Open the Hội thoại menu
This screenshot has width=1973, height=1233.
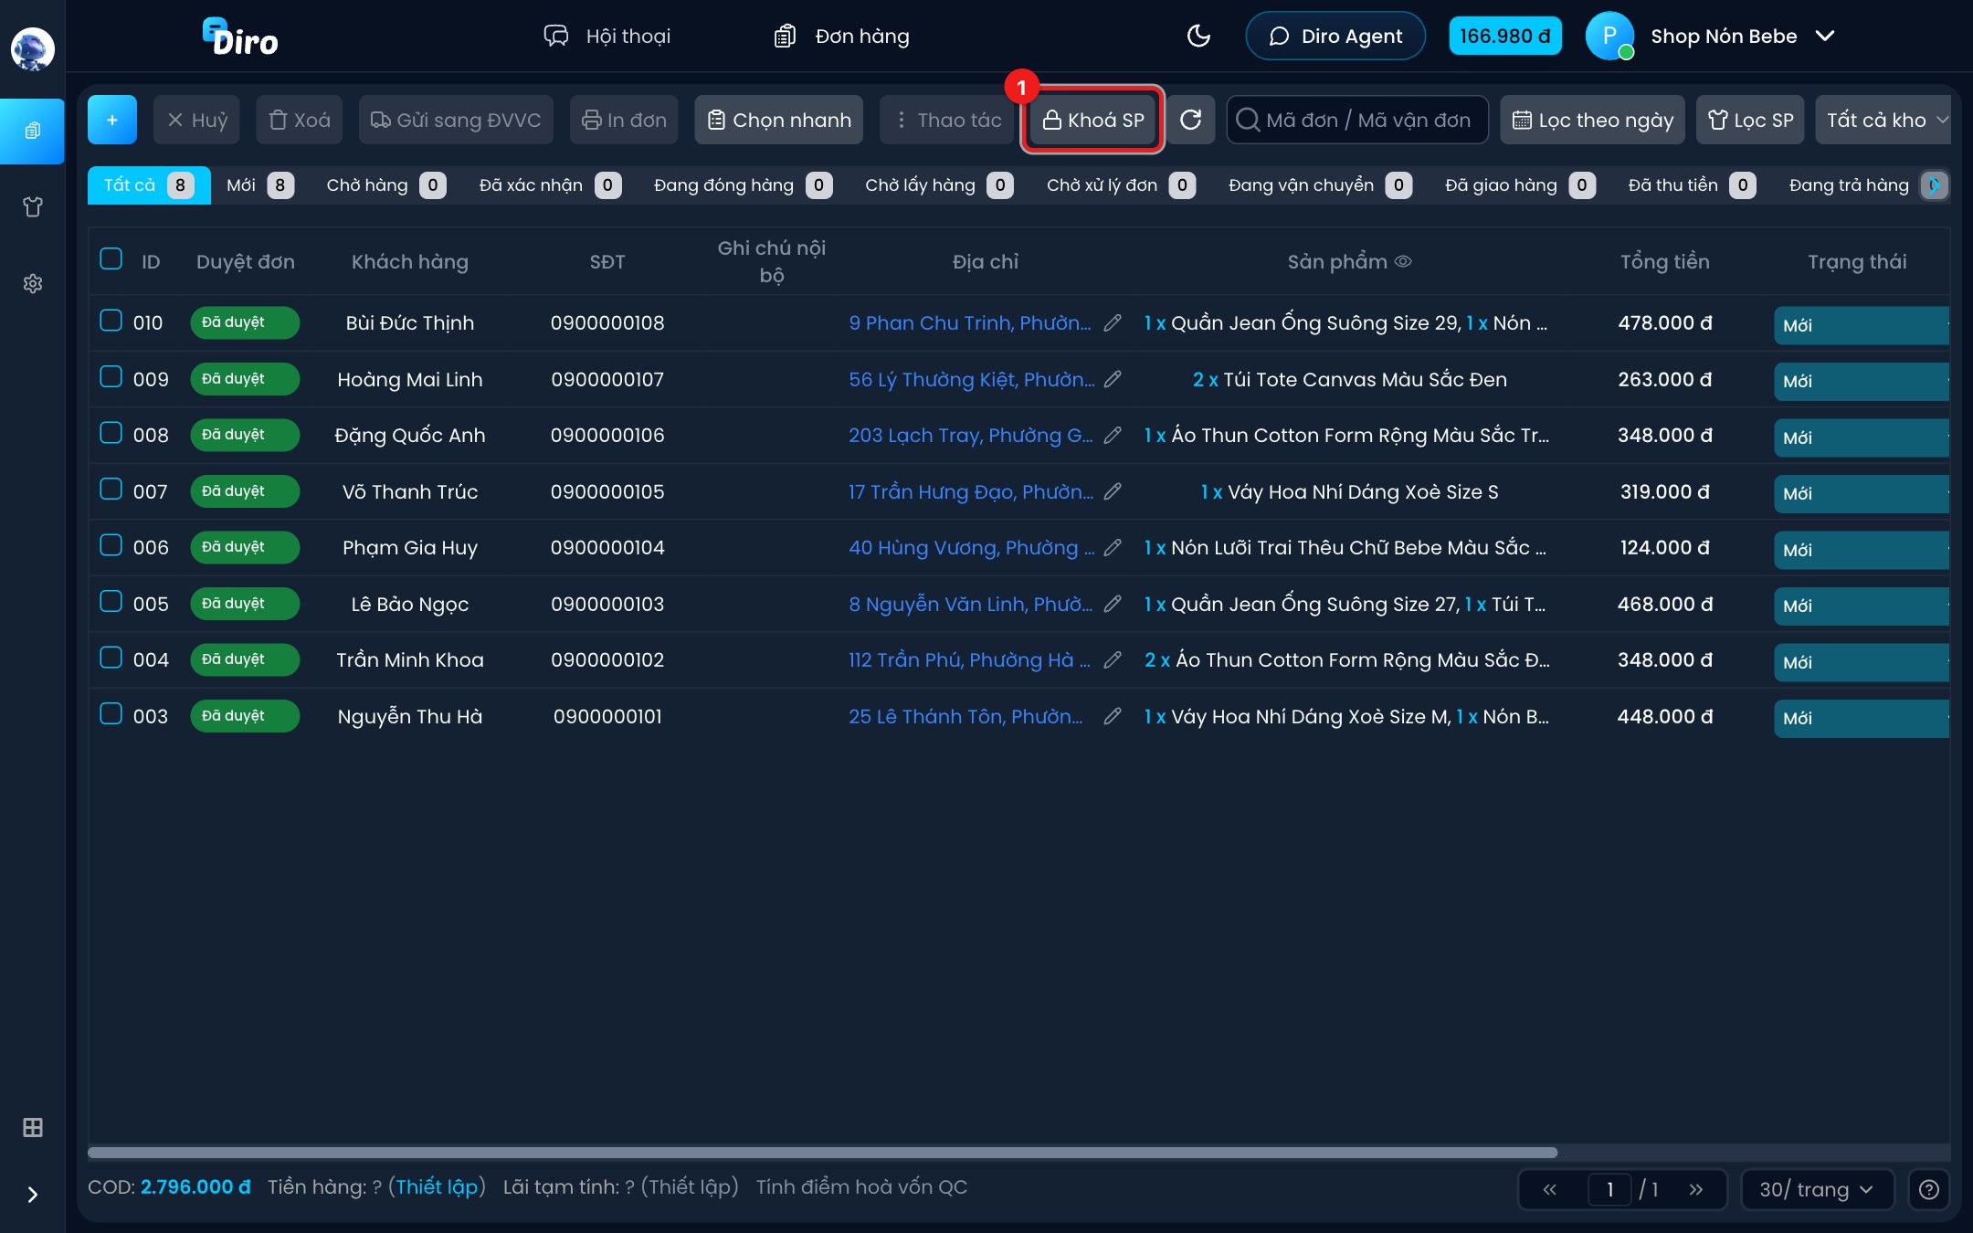pyautogui.click(x=607, y=37)
